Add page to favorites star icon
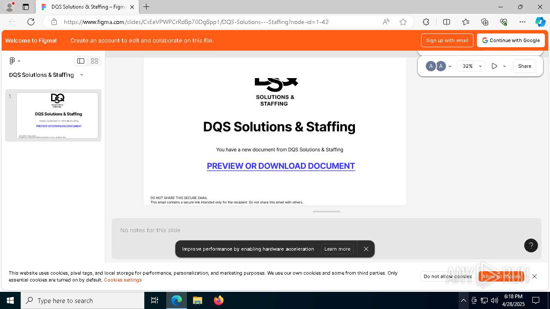 403,22
